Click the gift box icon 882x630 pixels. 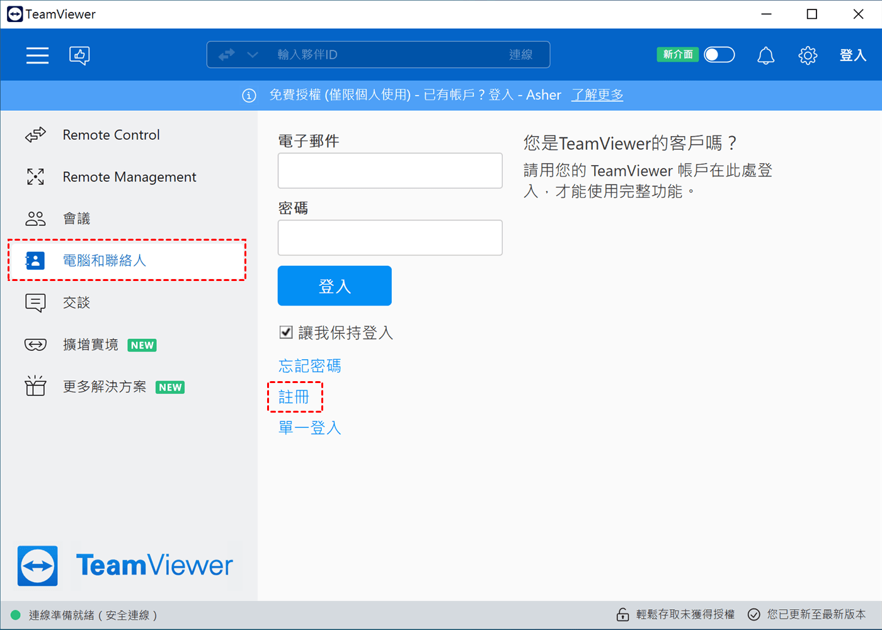tap(35, 386)
